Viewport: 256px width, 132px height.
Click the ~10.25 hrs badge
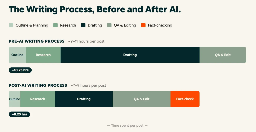pyautogui.click(x=20, y=70)
